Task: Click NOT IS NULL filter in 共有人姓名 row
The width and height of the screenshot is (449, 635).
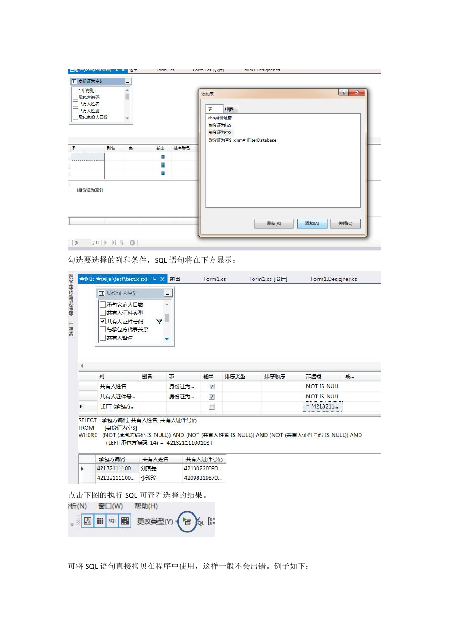Action: pos(323,386)
